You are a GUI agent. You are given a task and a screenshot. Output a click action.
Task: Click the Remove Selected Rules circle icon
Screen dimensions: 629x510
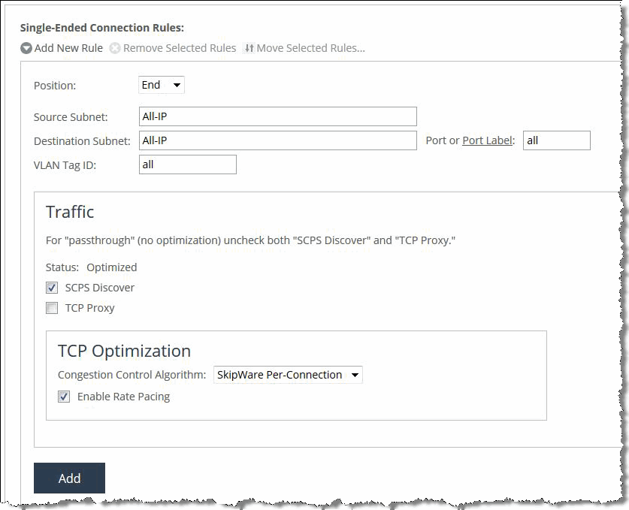tap(115, 48)
